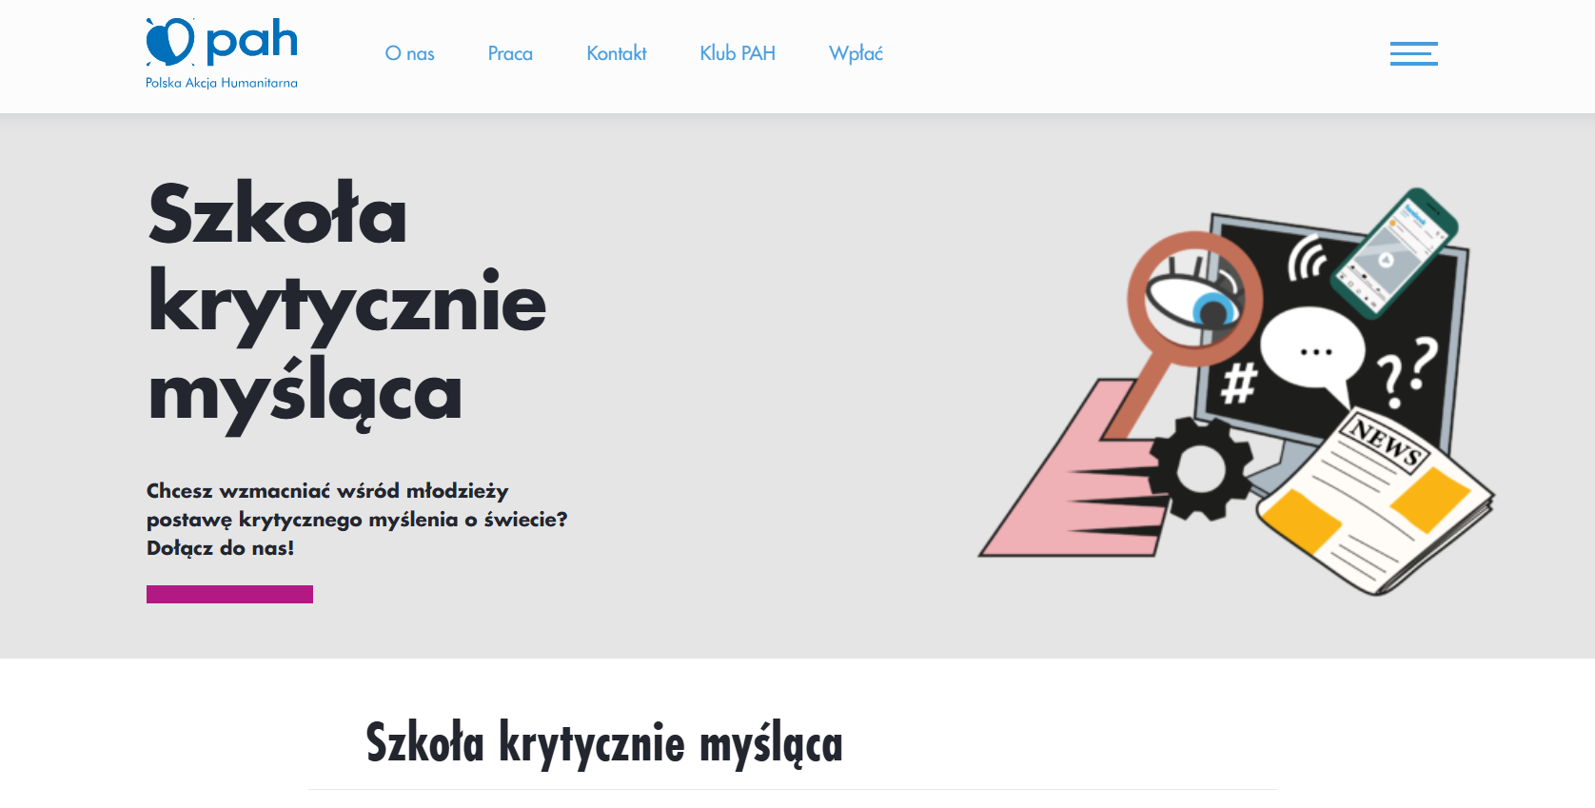Go to the Praca page
The image size is (1595, 808).
(x=510, y=53)
